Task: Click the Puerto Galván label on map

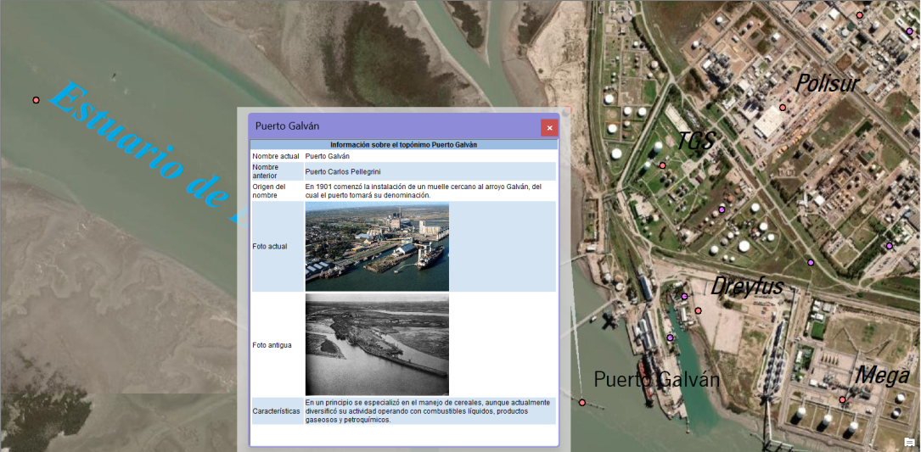Action: [x=656, y=379]
